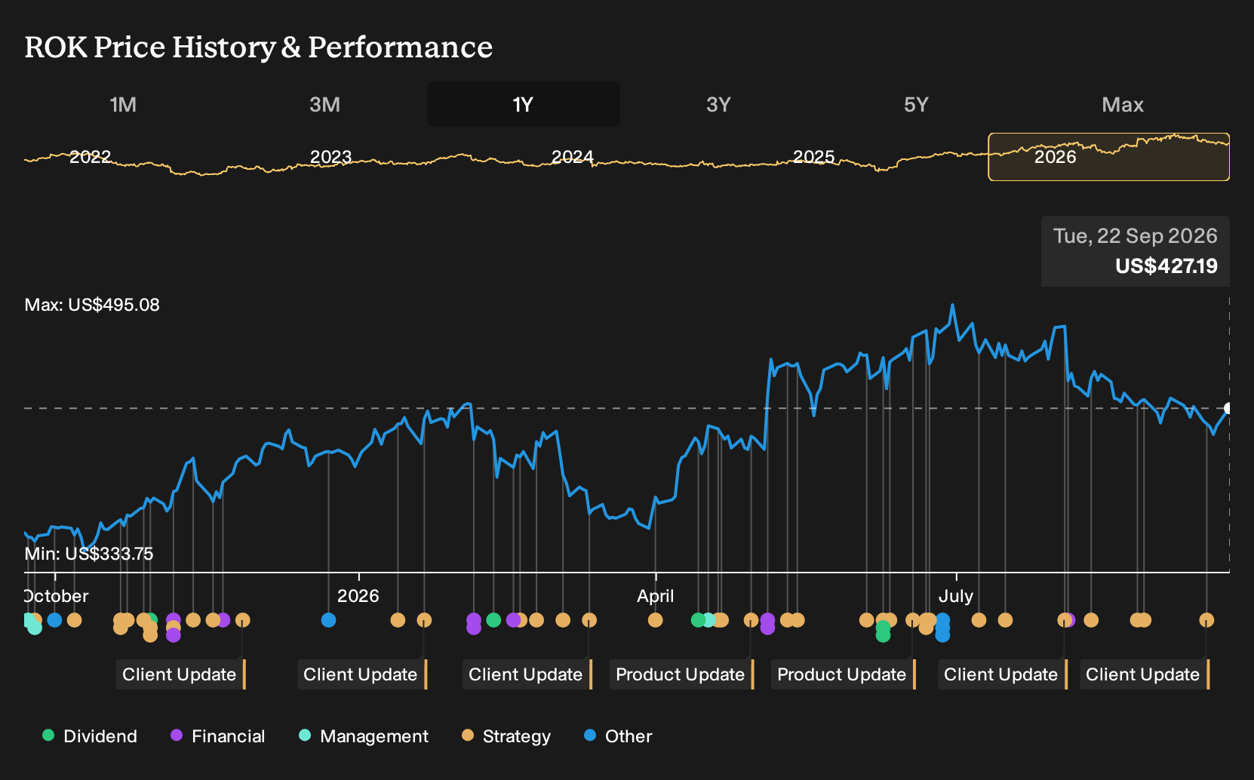1254x780 pixels.
Task: Click the blue Other event dot beside October
Action: coord(54,620)
